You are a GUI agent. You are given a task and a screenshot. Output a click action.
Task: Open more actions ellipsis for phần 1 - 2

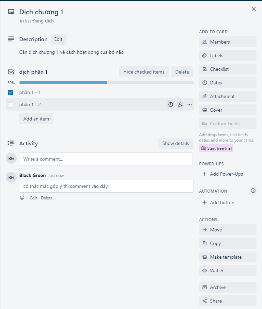189,104
